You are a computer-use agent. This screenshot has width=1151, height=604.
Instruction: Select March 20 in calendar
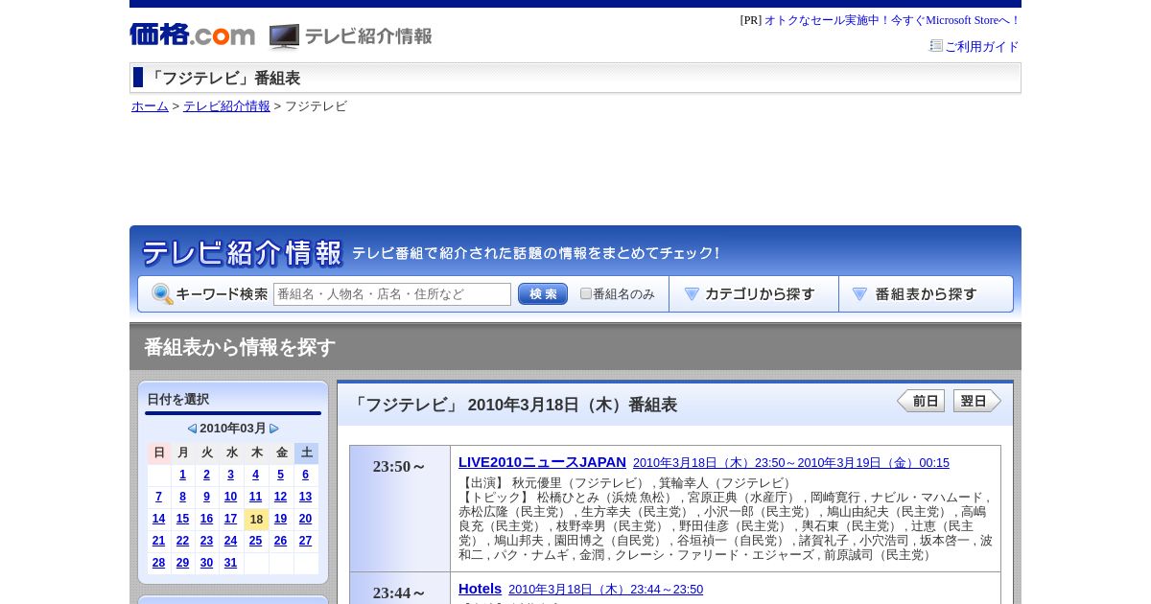[305, 519]
